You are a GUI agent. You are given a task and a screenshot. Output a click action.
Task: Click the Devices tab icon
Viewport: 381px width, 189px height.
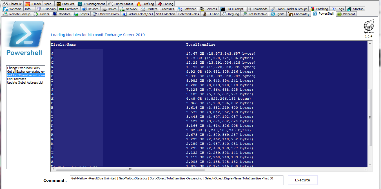[84, 9]
